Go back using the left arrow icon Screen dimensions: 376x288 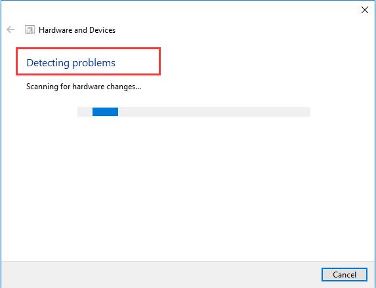[x=10, y=30]
